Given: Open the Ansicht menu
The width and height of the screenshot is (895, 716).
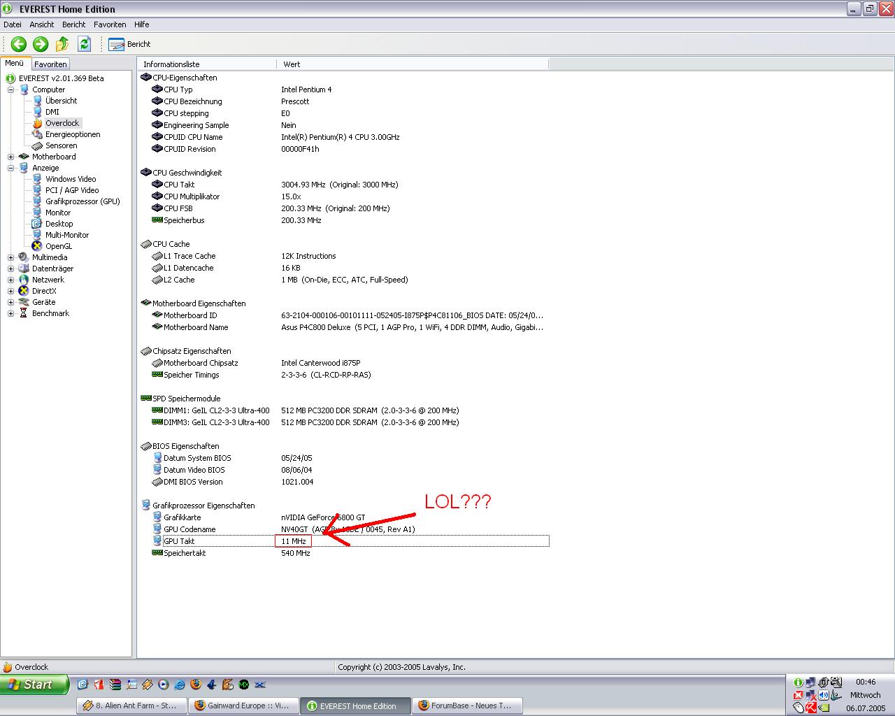Looking at the screenshot, I should 42,24.
